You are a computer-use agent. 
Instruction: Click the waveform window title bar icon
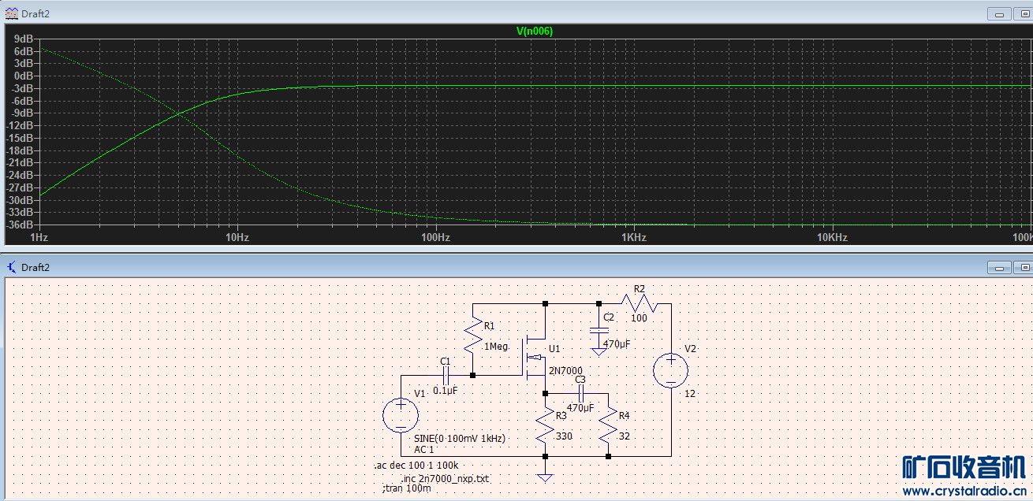[x=11, y=13]
